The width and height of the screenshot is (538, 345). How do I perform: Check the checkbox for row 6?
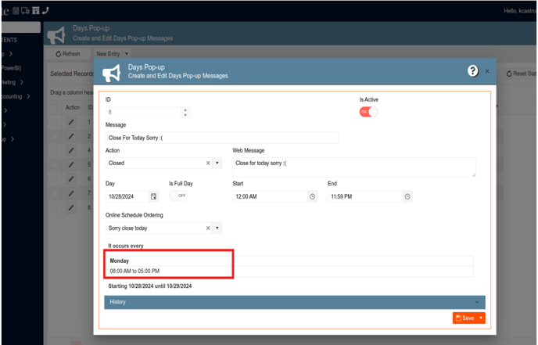pyautogui.click(x=55, y=179)
